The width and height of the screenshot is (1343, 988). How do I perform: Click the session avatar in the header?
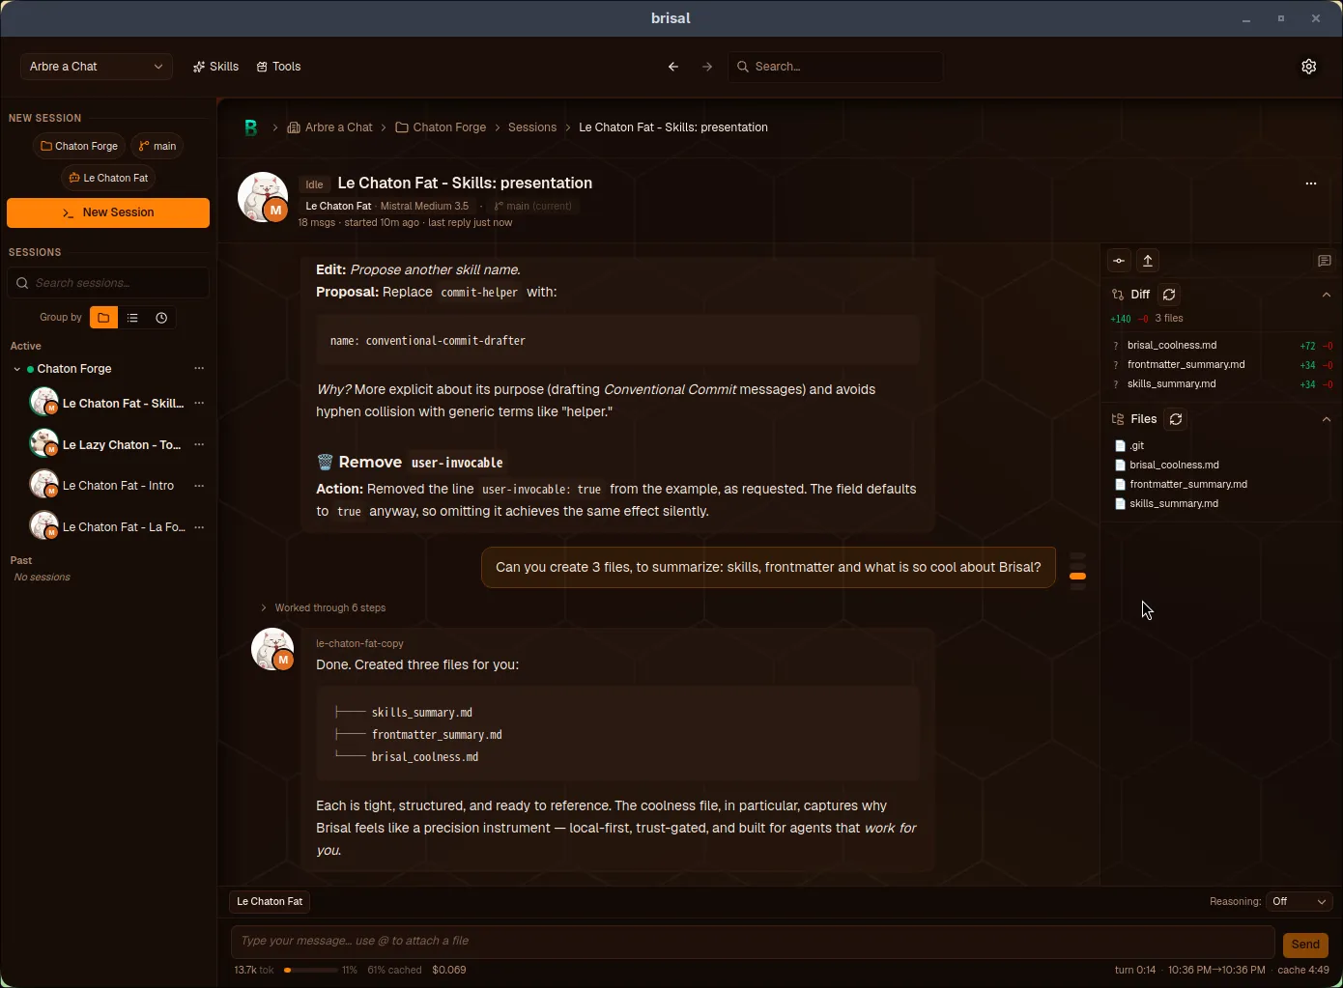click(263, 197)
